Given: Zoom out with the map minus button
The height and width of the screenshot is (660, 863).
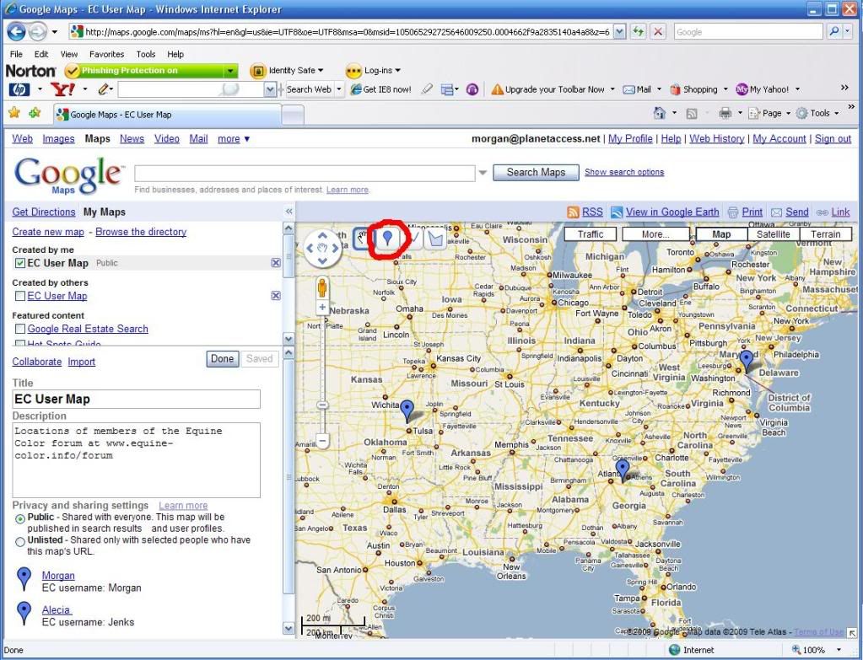Looking at the screenshot, I should (x=322, y=441).
